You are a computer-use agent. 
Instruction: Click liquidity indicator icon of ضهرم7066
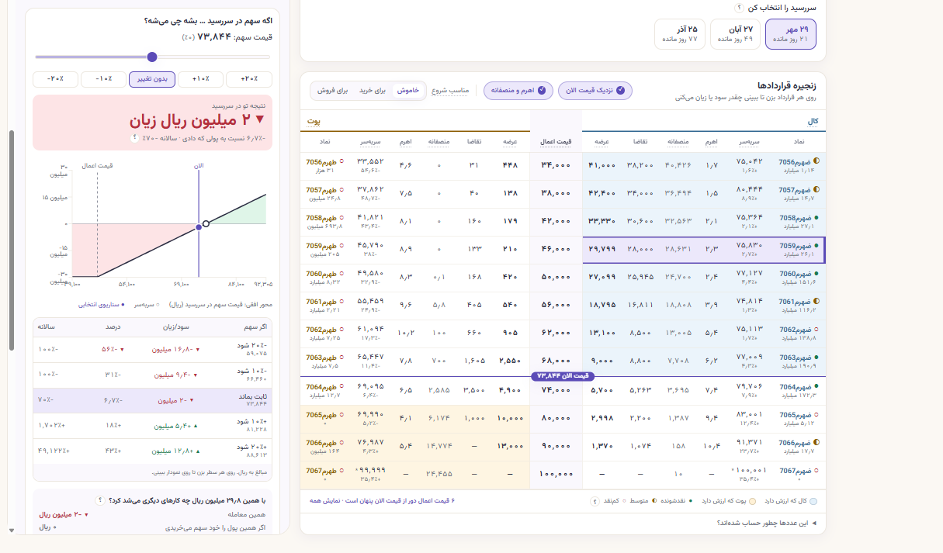pyautogui.click(x=816, y=443)
